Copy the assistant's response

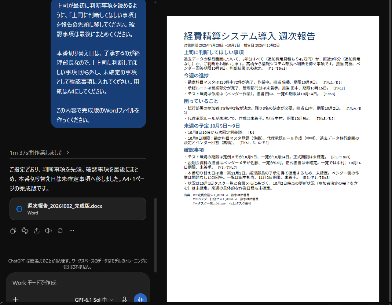(x=13, y=231)
